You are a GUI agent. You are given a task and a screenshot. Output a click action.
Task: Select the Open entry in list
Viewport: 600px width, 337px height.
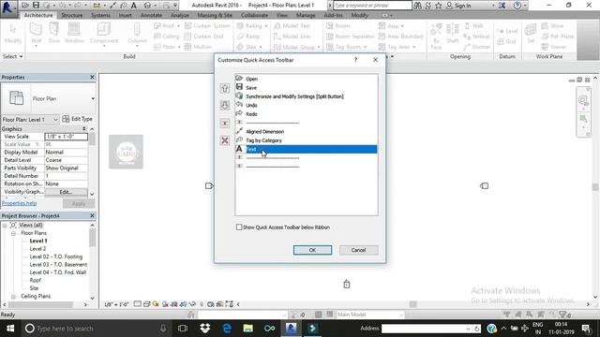(307, 79)
